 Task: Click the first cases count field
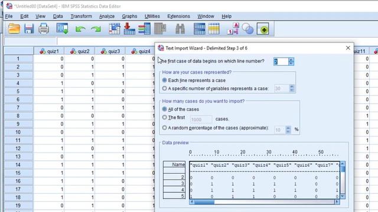(201, 119)
